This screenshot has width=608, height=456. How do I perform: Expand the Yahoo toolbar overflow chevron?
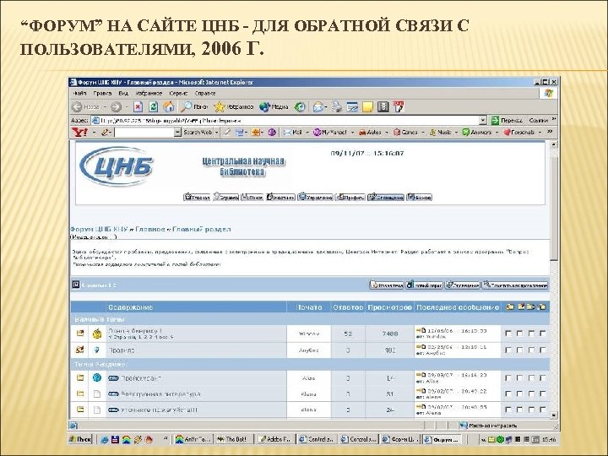pyautogui.click(x=550, y=132)
